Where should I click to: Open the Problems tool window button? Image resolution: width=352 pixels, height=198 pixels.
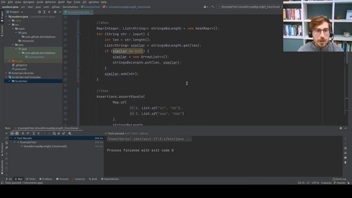(x=46, y=179)
